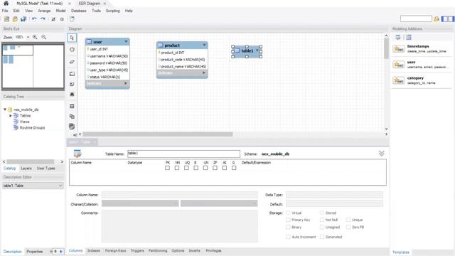Undo the last action
The height and width of the screenshot is (256, 455).
[x=34, y=19]
